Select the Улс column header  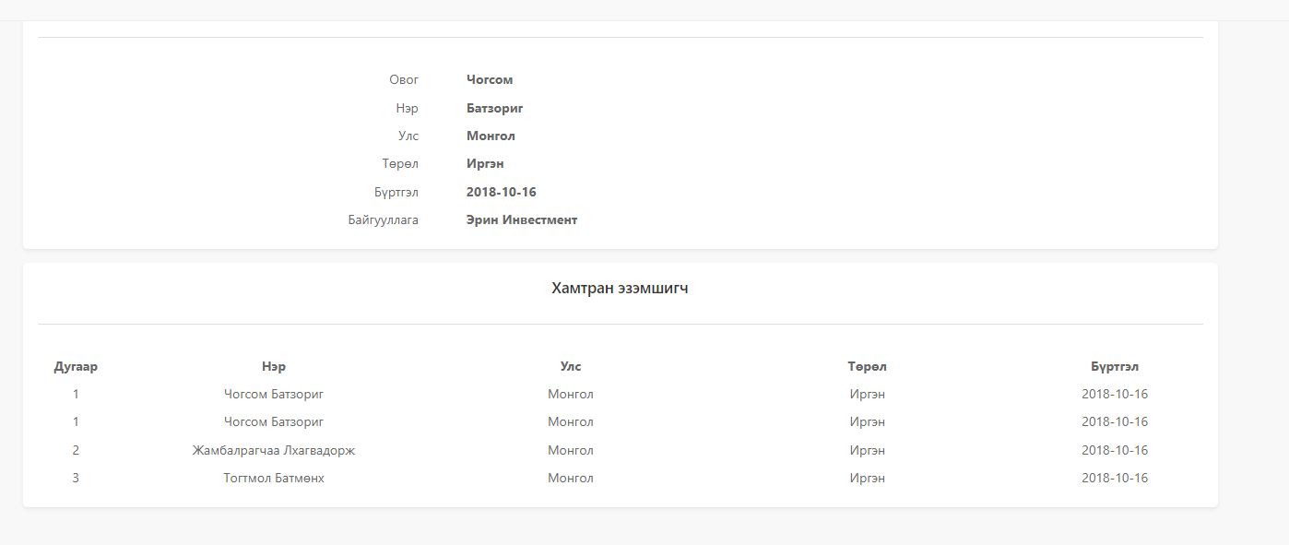pos(571,367)
